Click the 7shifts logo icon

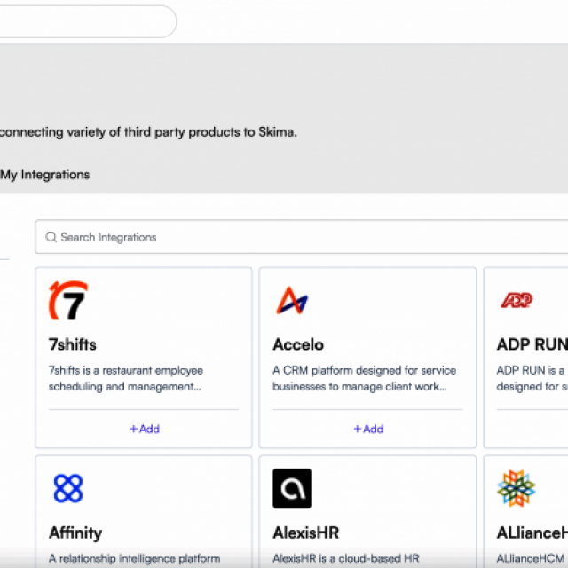tap(68, 300)
